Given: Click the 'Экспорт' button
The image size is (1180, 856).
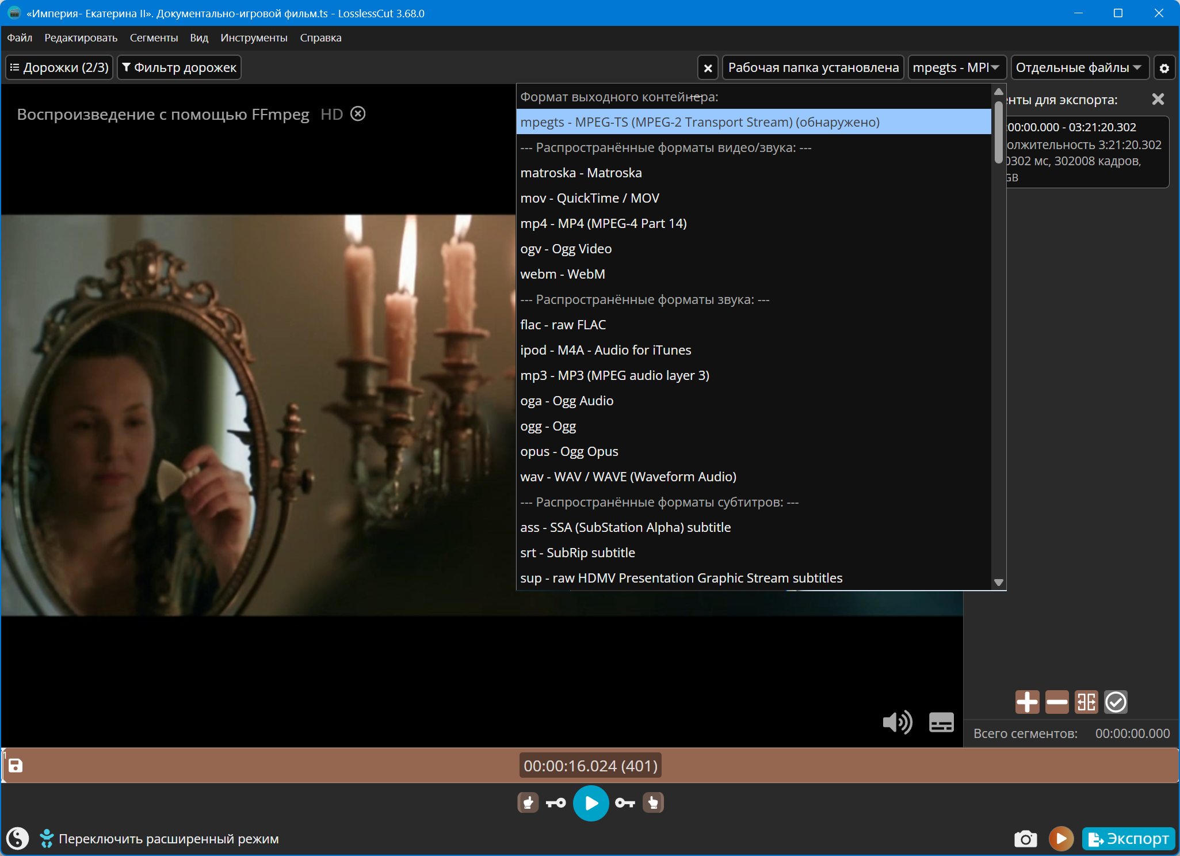Looking at the screenshot, I should click(1129, 839).
